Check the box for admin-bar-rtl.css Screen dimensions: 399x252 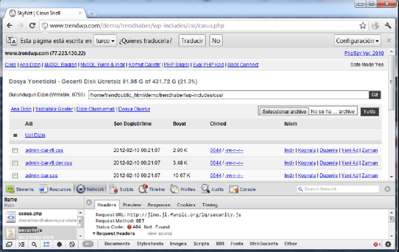(15, 151)
